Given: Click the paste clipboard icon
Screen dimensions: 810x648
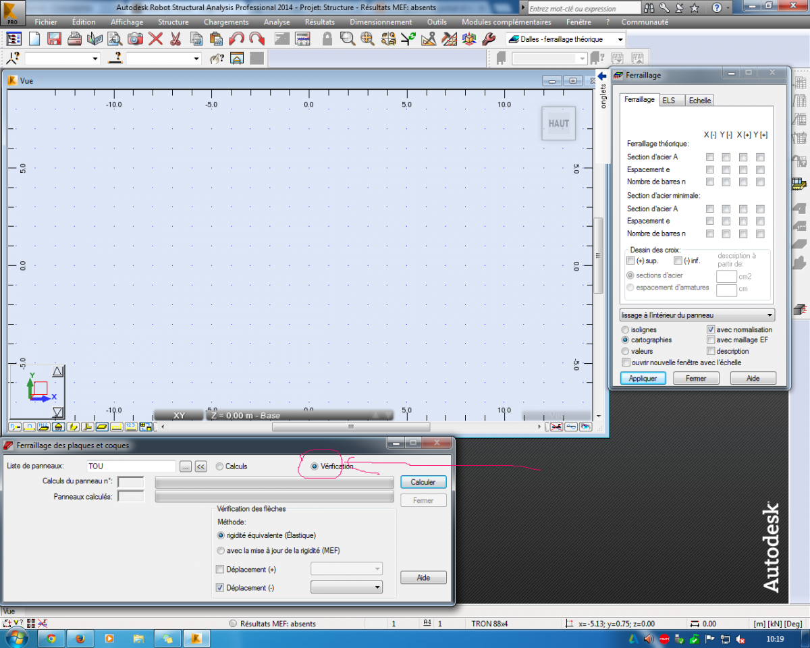Looking at the screenshot, I should [x=216, y=38].
